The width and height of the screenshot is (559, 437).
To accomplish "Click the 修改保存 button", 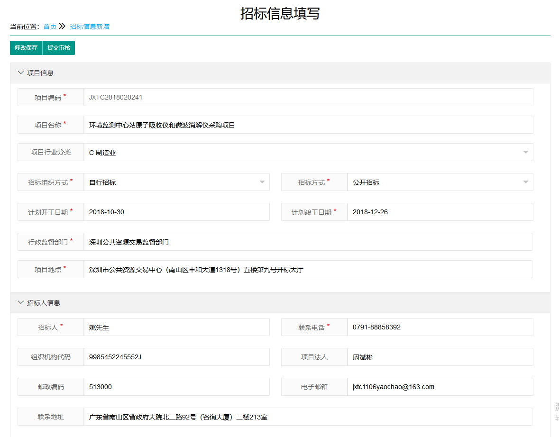I will pos(26,48).
